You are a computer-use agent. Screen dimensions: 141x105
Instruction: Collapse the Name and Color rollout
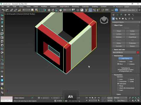[x=120, y=50]
